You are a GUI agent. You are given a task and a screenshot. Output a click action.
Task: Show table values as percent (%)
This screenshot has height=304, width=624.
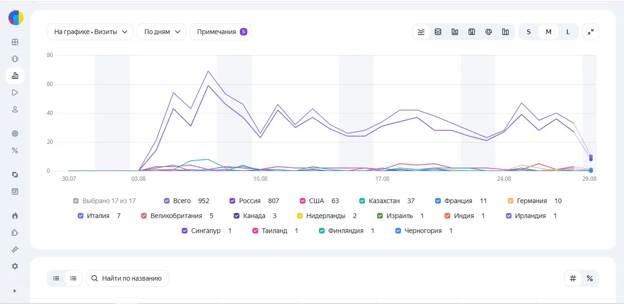coord(590,278)
